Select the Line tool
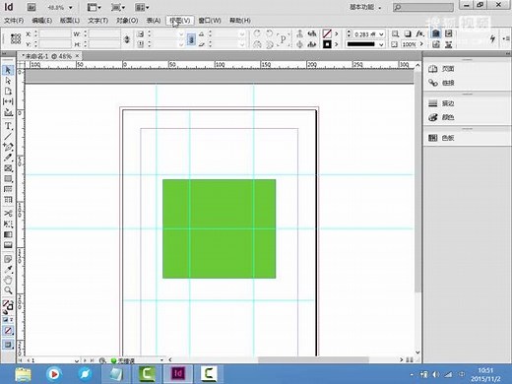The width and height of the screenshot is (512, 384). tap(8, 137)
